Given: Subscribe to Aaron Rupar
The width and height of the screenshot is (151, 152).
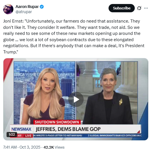Looking at the screenshot, I should [122, 8].
